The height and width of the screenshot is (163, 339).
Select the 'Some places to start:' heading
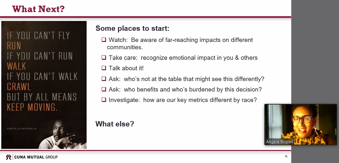[x=132, y=28]
